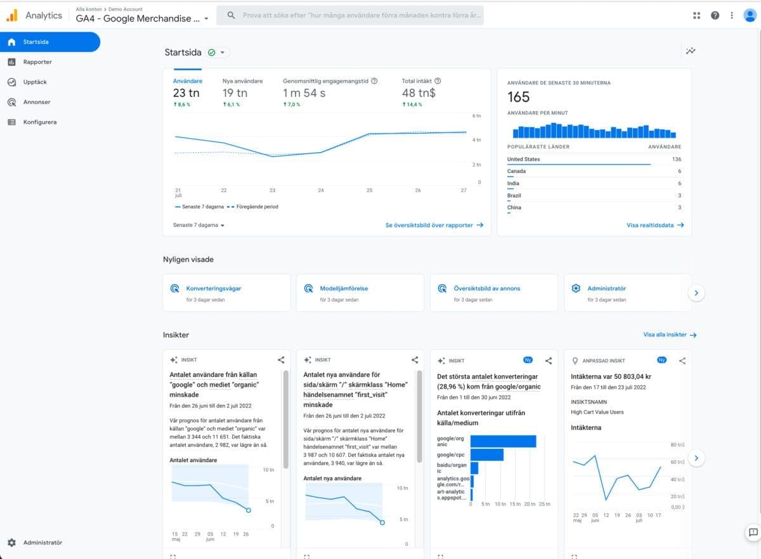This screenshot has width=761, height=559.
Task: Click info icon next to Total intäkt
Action: pos(438,81)
